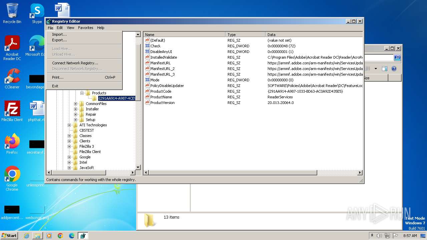Select the Products folder icon

pyautogui.click(x=88, y=93)
